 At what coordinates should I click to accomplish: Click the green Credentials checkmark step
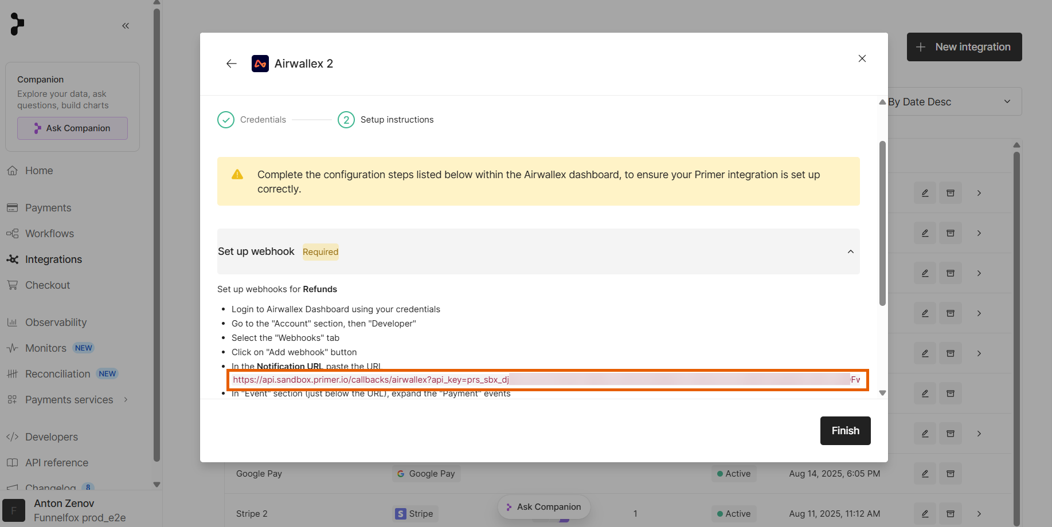tap(226, 120)
